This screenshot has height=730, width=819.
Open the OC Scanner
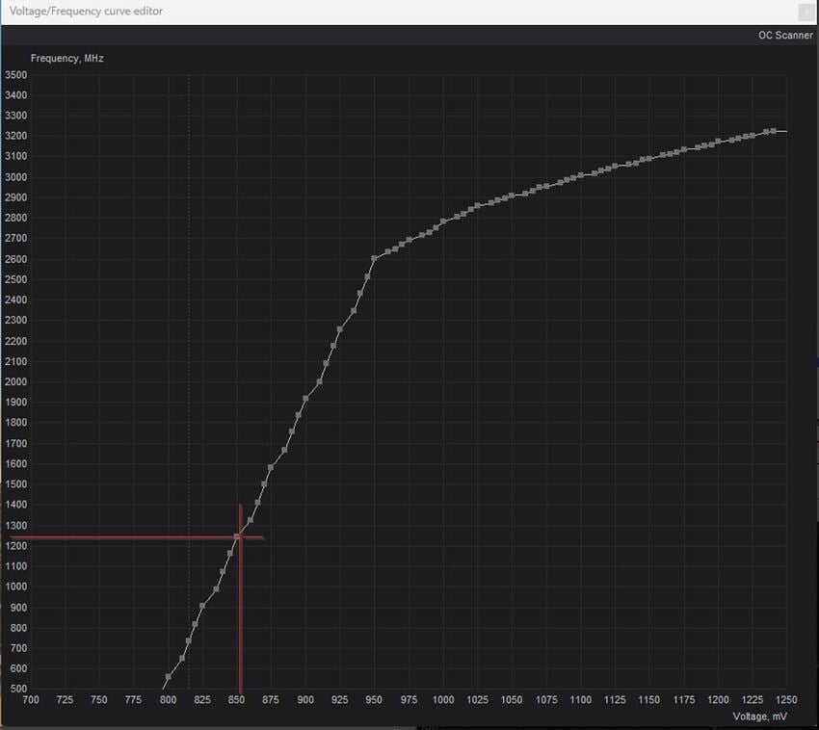pos(785,35)
